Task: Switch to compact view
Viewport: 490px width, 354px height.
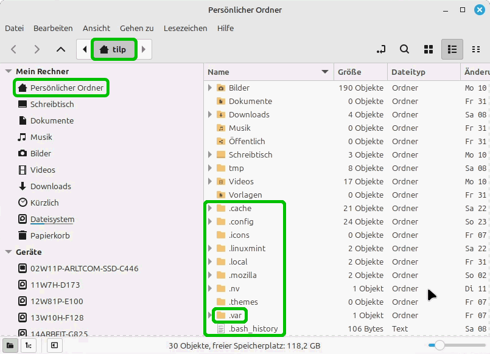Action: [475, 49]
